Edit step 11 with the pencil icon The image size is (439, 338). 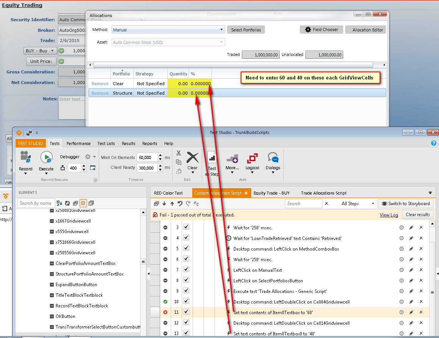point(411,313)
